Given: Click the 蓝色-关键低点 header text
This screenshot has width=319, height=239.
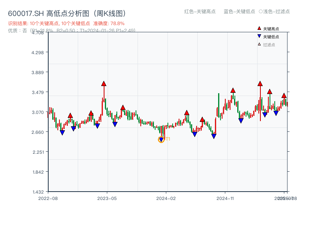Looking at the screenshot, I should [239, 12].
